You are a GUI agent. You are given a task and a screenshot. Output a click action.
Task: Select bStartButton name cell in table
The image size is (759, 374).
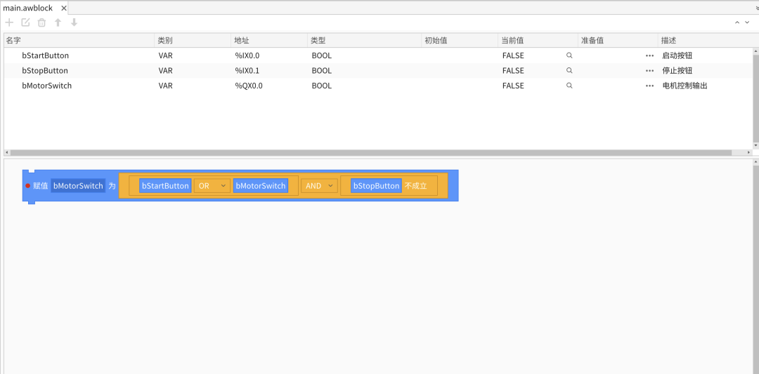coord(46,55)
